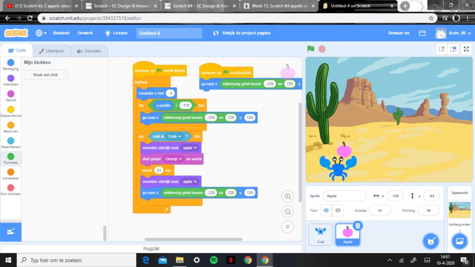Click Bekijk de project pagina button
475x267 pixels.
[x=241, y=33]
